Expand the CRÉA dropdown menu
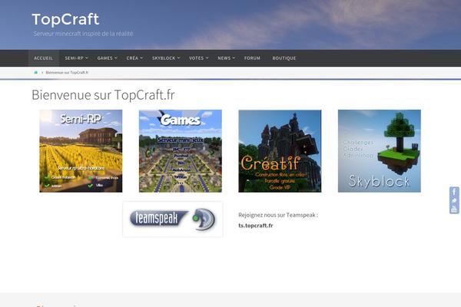The width and height of the screenshot is (461, 307). point(134,58)
